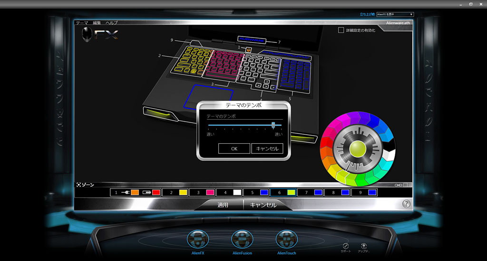Close the Command Center window
The width and height of the screenshot is (487, 261).
pyautogui.click(x=481, y=4)
